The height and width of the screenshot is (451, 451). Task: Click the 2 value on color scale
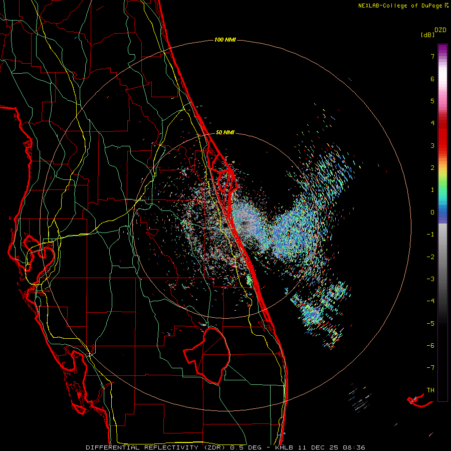coord(432,168)
